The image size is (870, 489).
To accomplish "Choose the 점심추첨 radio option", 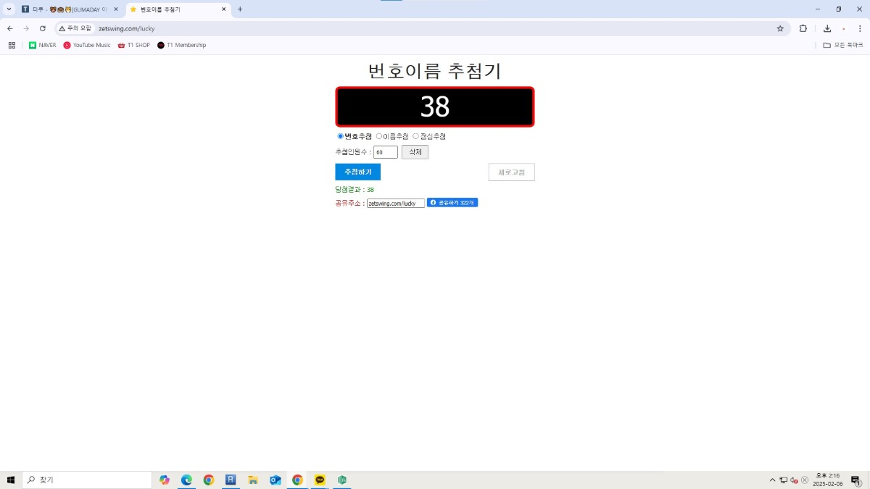I will click(416, 136).
